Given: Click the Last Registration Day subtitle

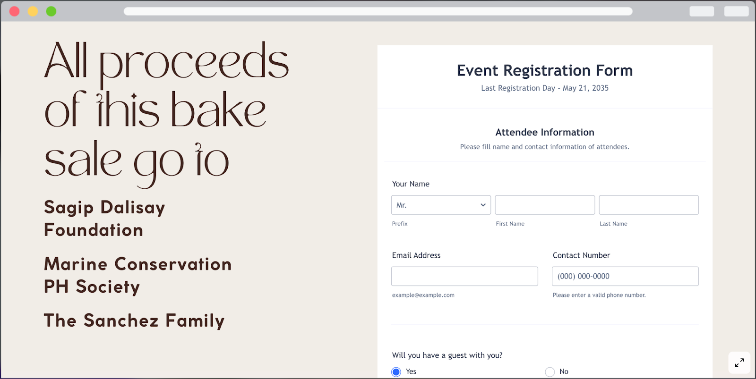Looking at the screenshot, I should (545, 88).
